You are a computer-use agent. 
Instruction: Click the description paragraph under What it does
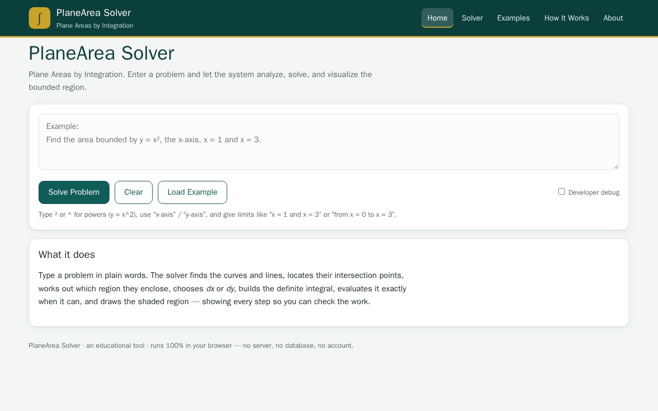(x=223, y=289)
